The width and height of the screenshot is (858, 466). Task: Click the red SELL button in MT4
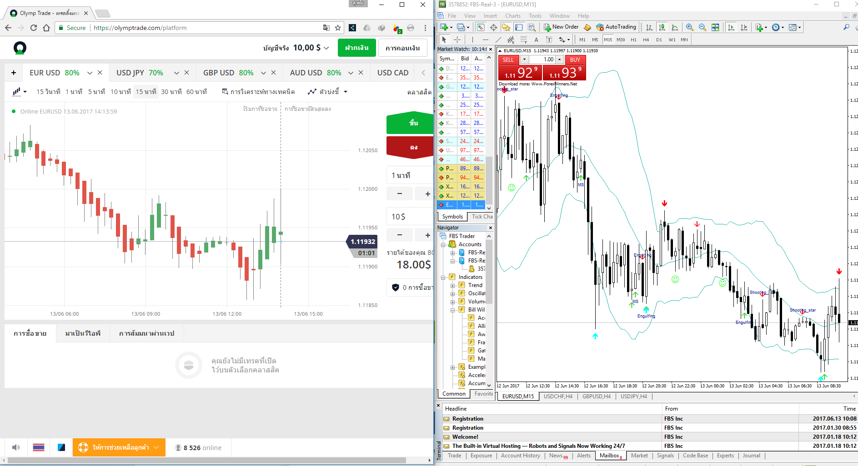pyautogui.click(x=508, y=59)
